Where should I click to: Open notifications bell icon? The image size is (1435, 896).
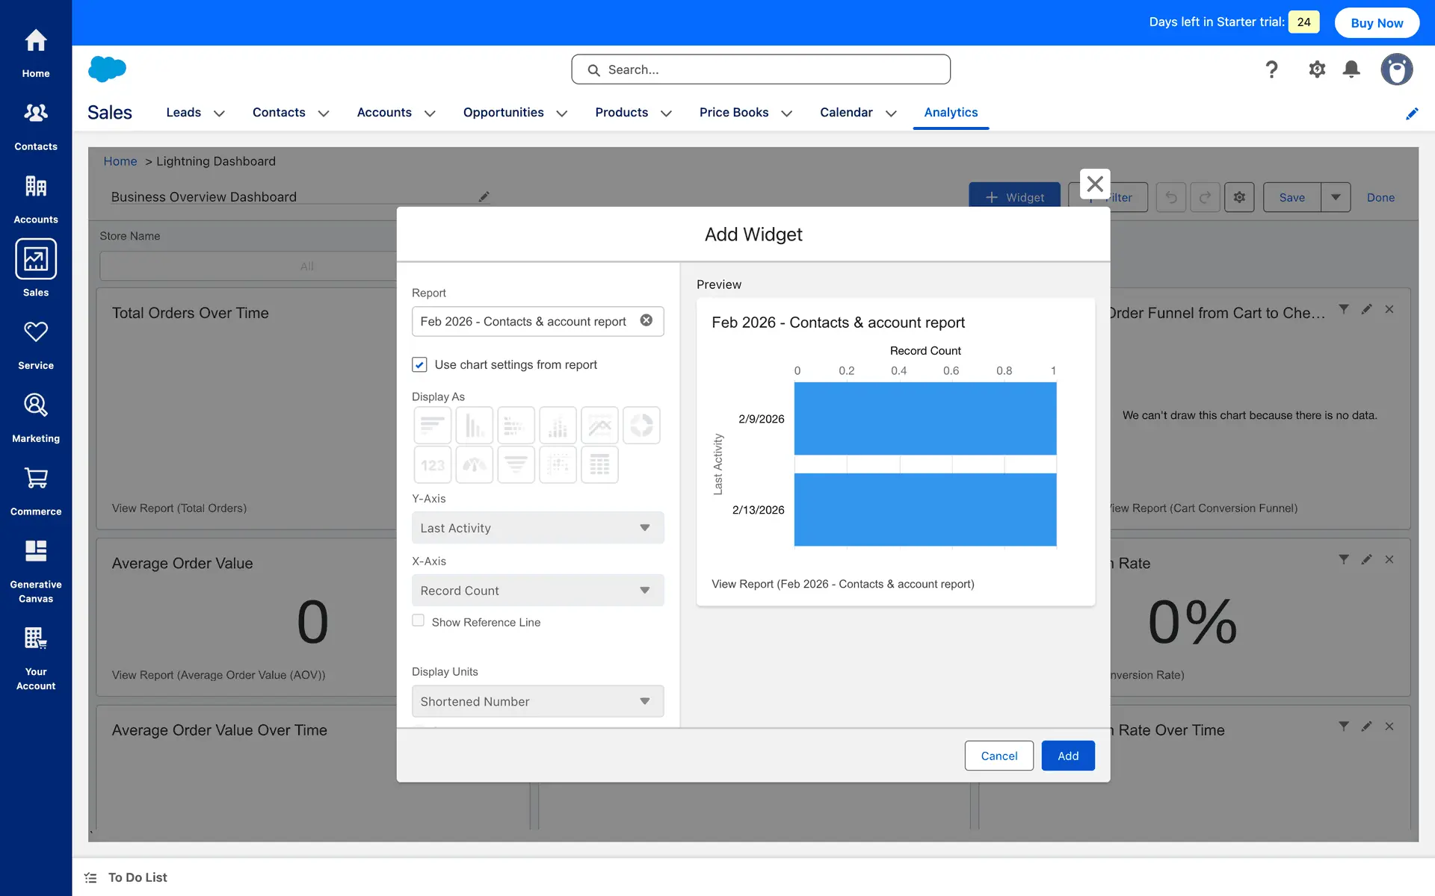coord(1351,69)
